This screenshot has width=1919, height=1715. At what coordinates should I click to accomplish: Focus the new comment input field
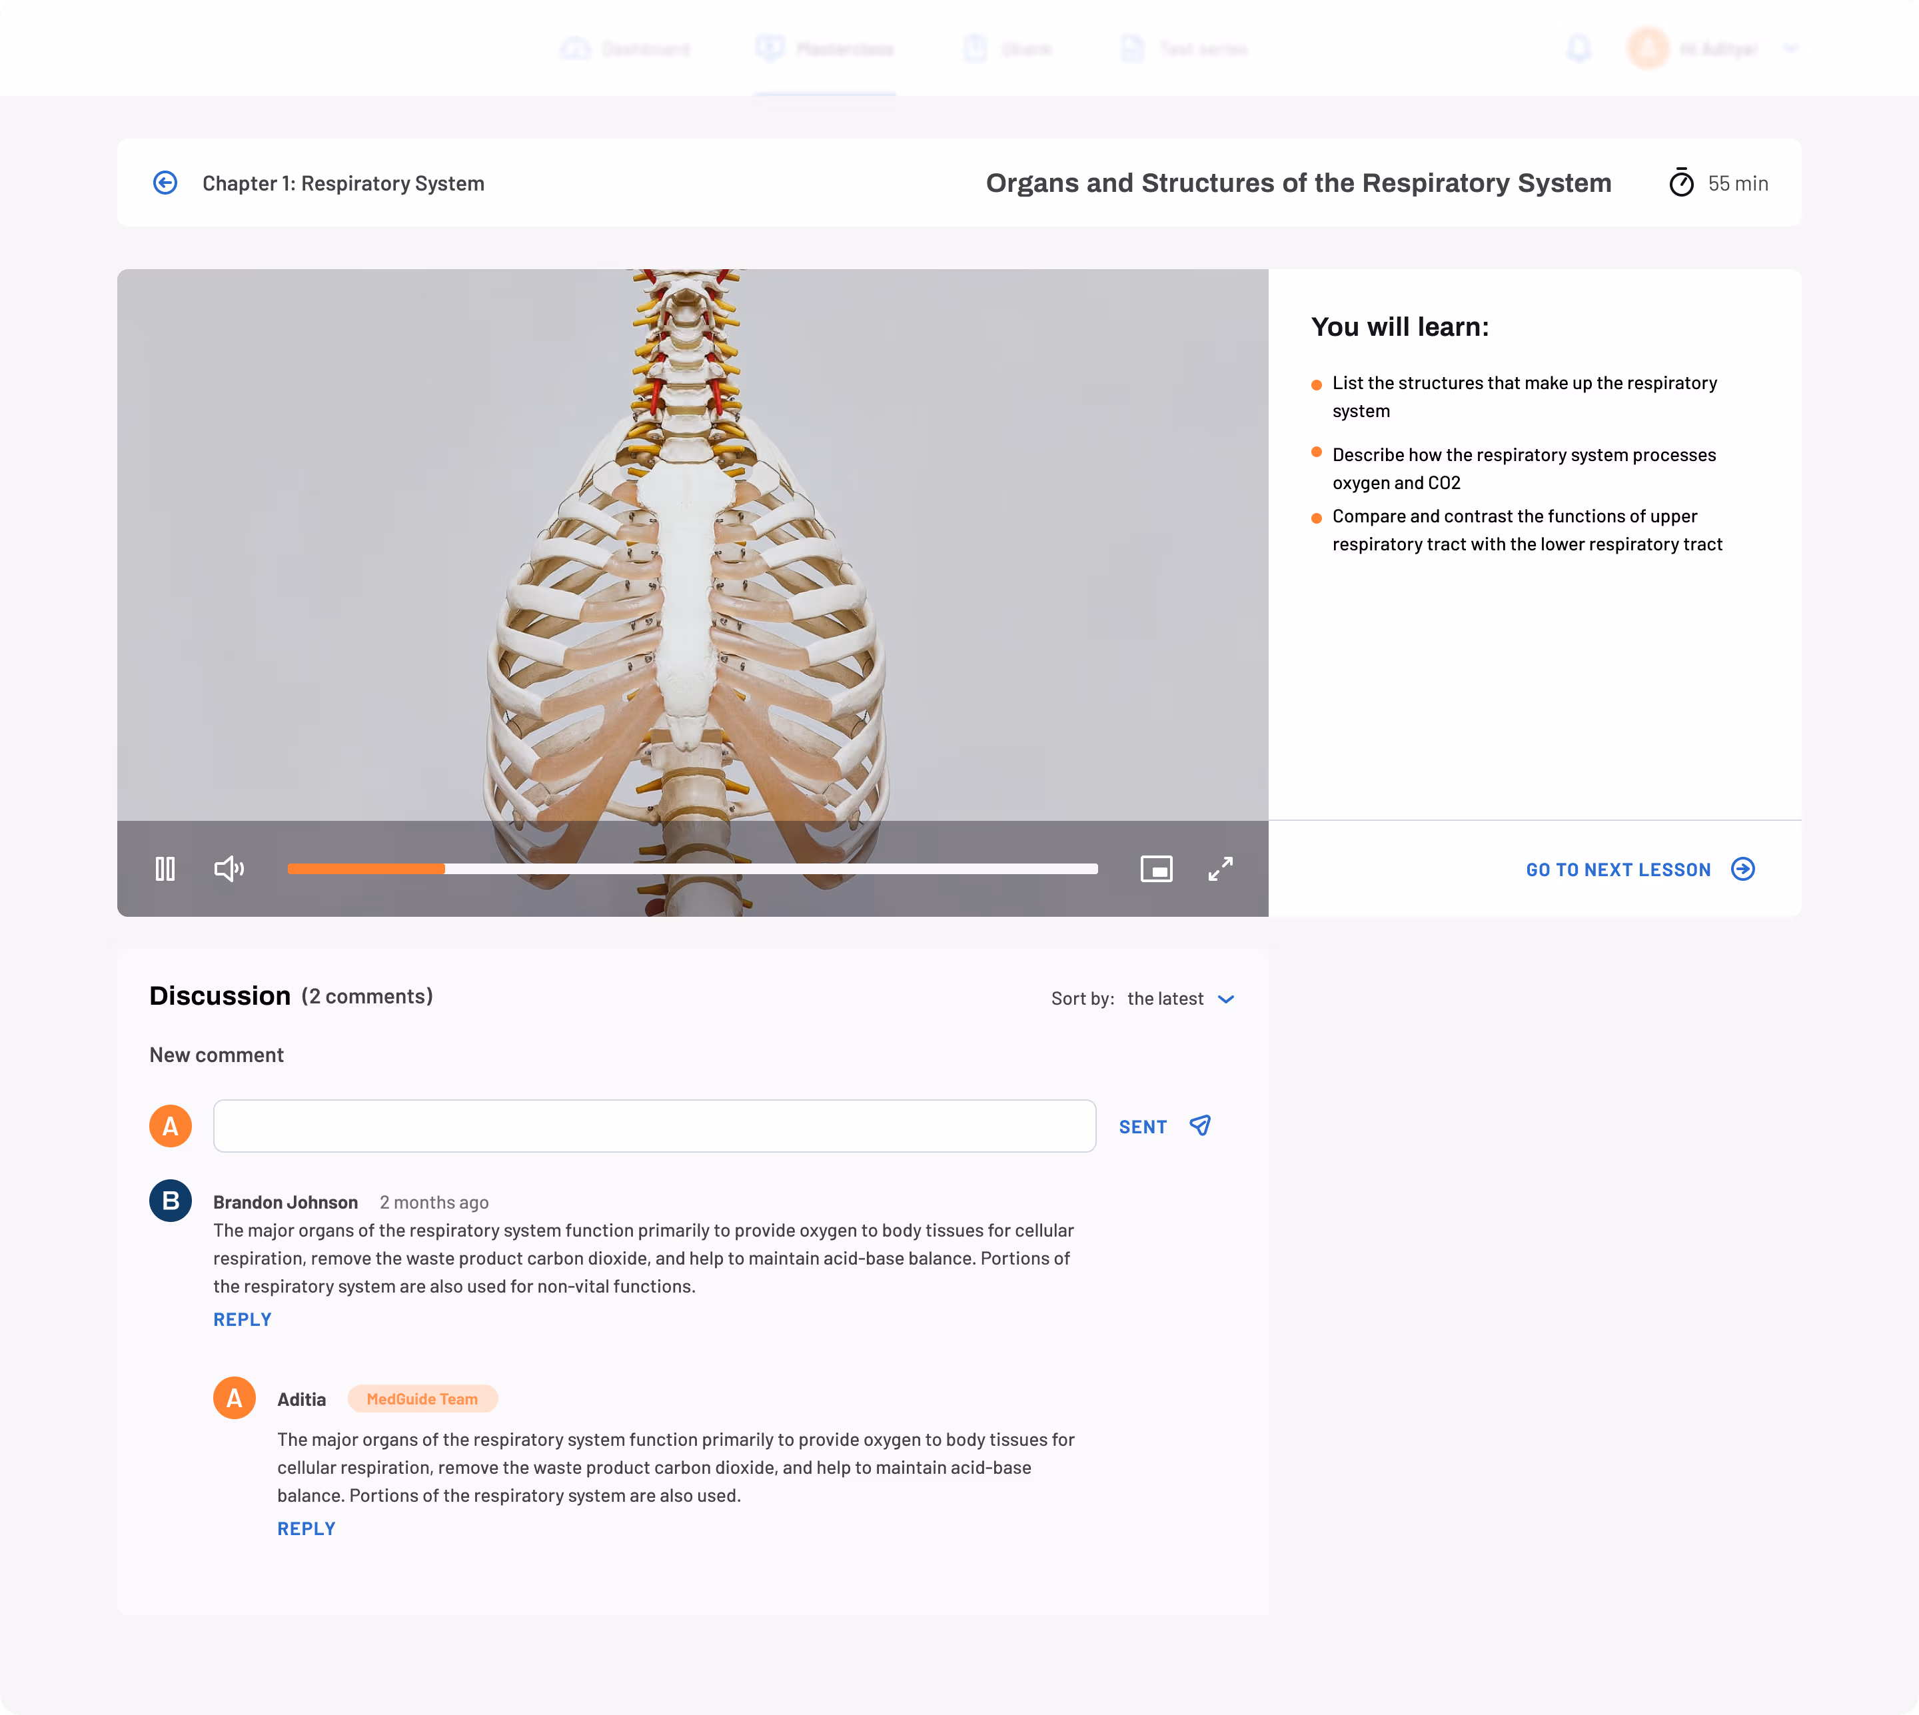tap(654, 1126)
